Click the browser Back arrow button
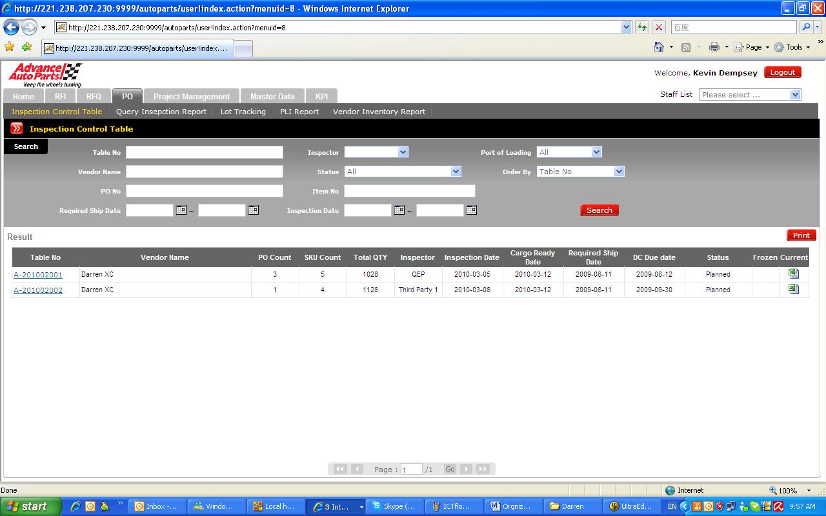826x516 pixels. pos(12,27)
